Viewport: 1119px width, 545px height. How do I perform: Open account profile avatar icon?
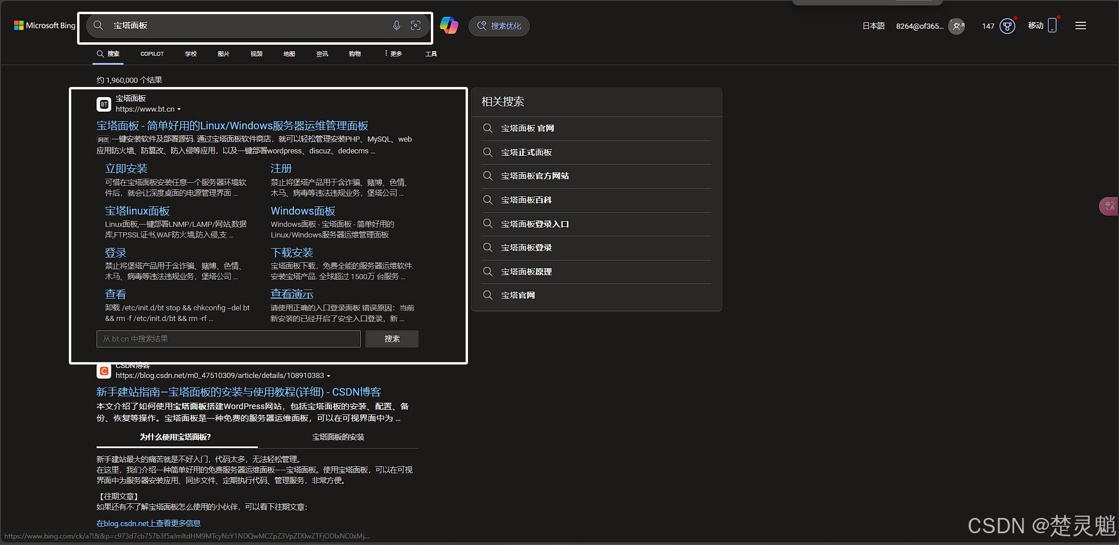pos(957,26)
